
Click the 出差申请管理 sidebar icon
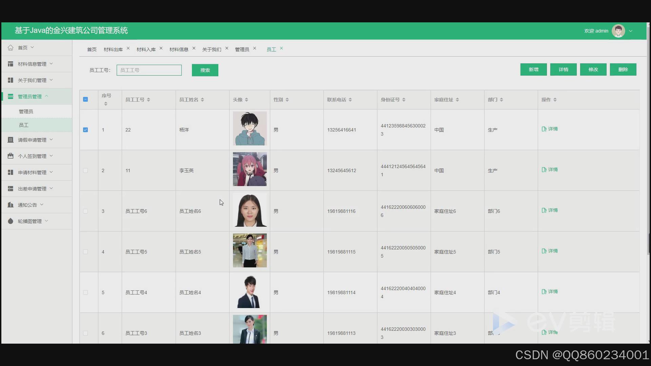click(11, 189)
